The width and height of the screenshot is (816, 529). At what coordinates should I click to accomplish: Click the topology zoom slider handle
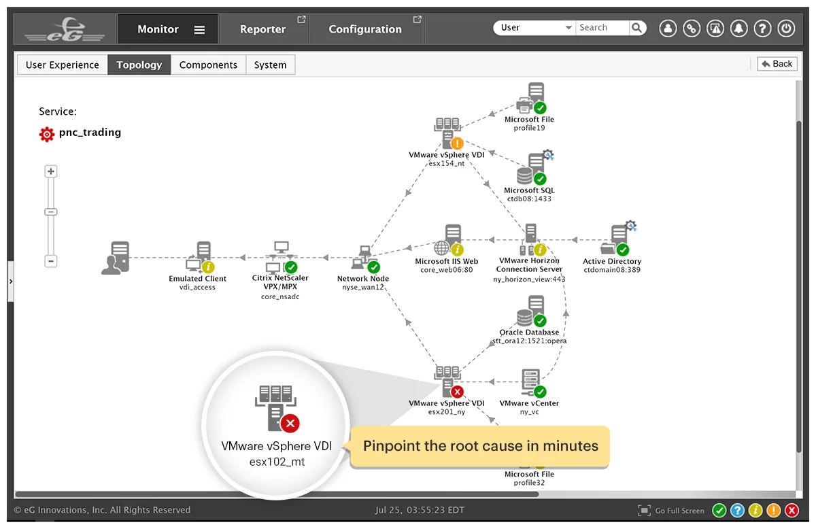(50, 211)
